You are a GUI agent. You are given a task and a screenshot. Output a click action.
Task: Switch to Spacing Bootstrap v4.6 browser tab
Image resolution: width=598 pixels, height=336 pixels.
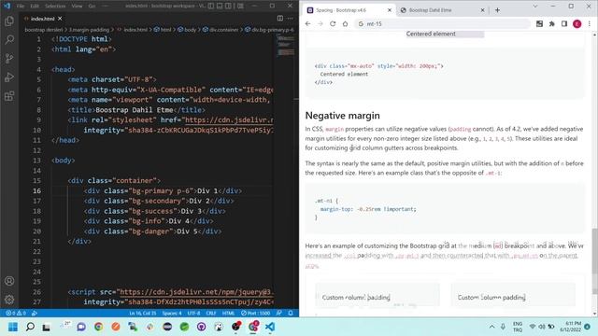340,10
